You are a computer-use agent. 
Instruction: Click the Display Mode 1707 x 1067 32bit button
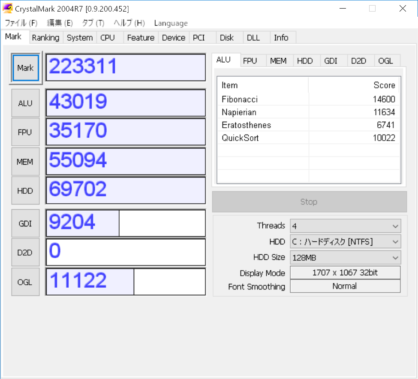pos(345,273)
